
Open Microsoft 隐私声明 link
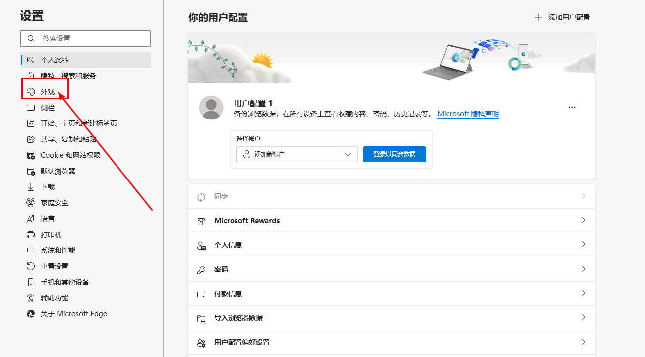pos(468,114)
